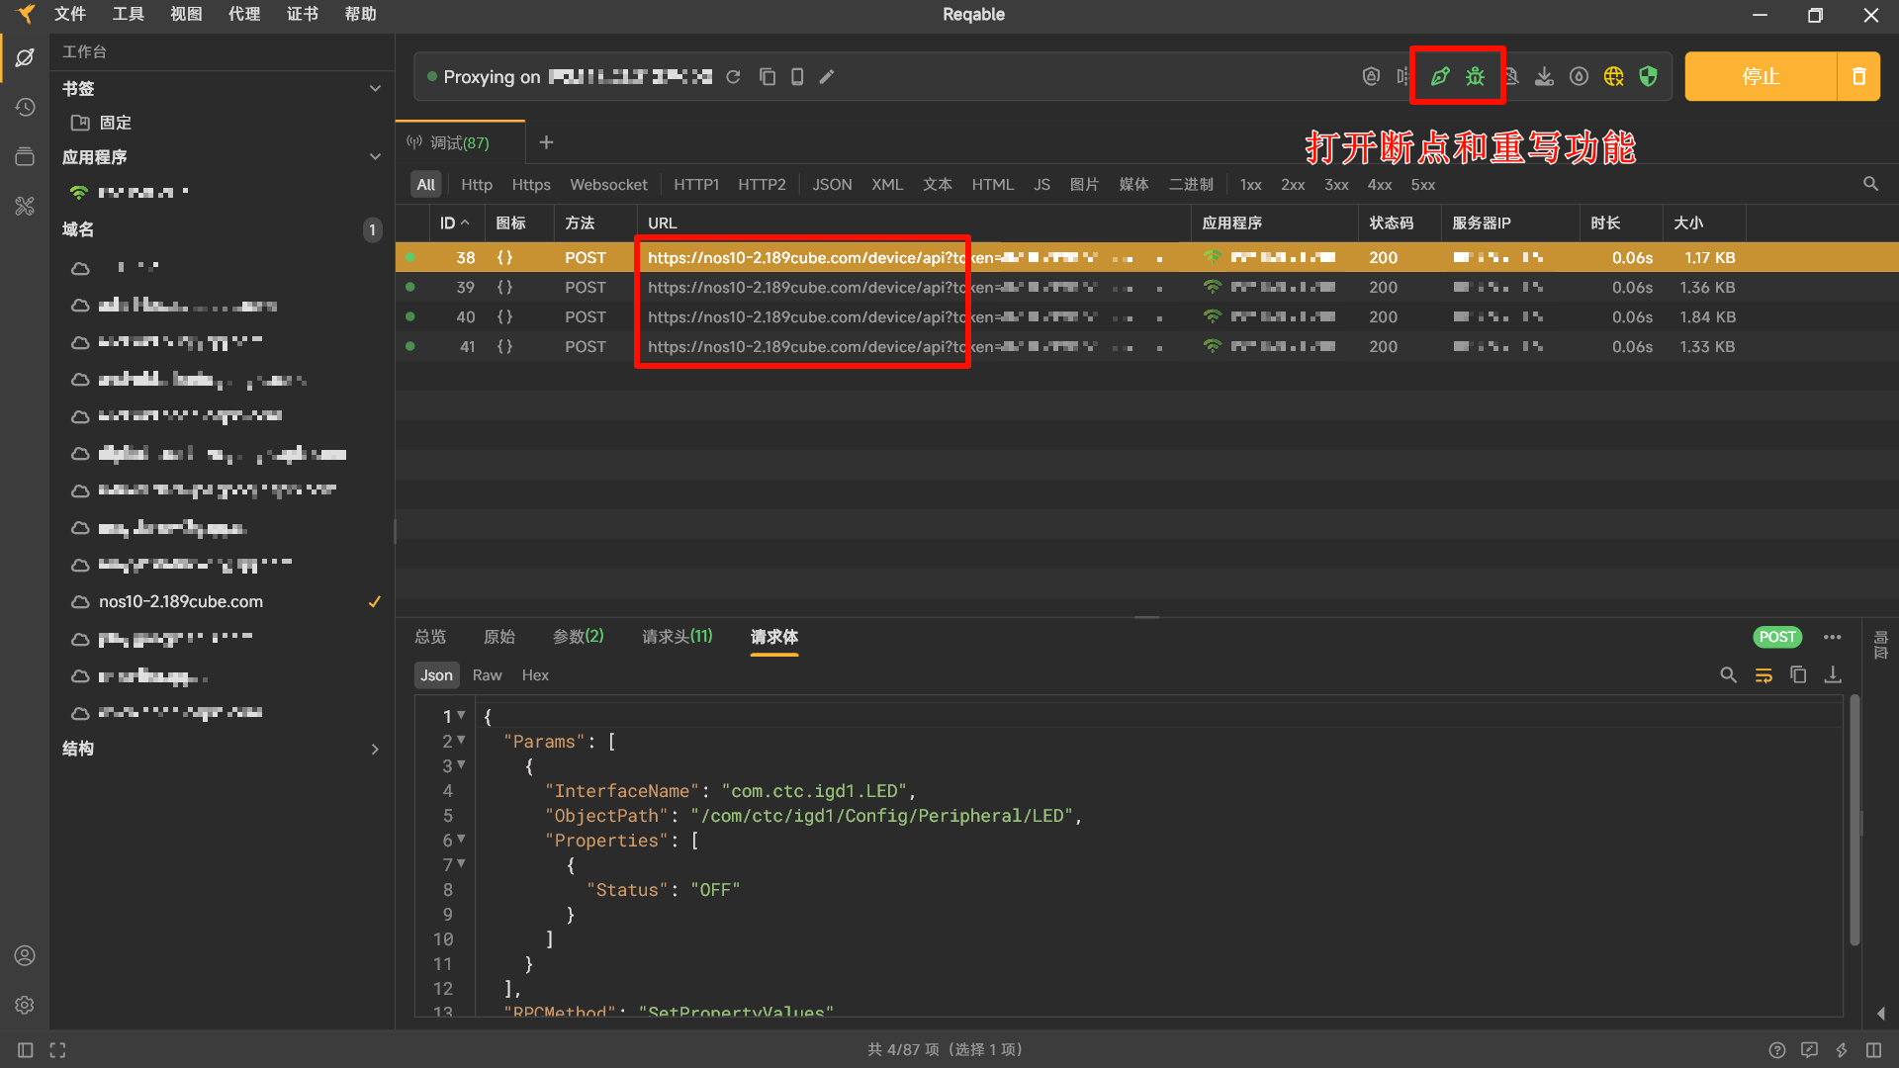Screen dimensions: 1899x1068
Task: Toggle the water drop throttle icon
Action: click(1579, 76)
